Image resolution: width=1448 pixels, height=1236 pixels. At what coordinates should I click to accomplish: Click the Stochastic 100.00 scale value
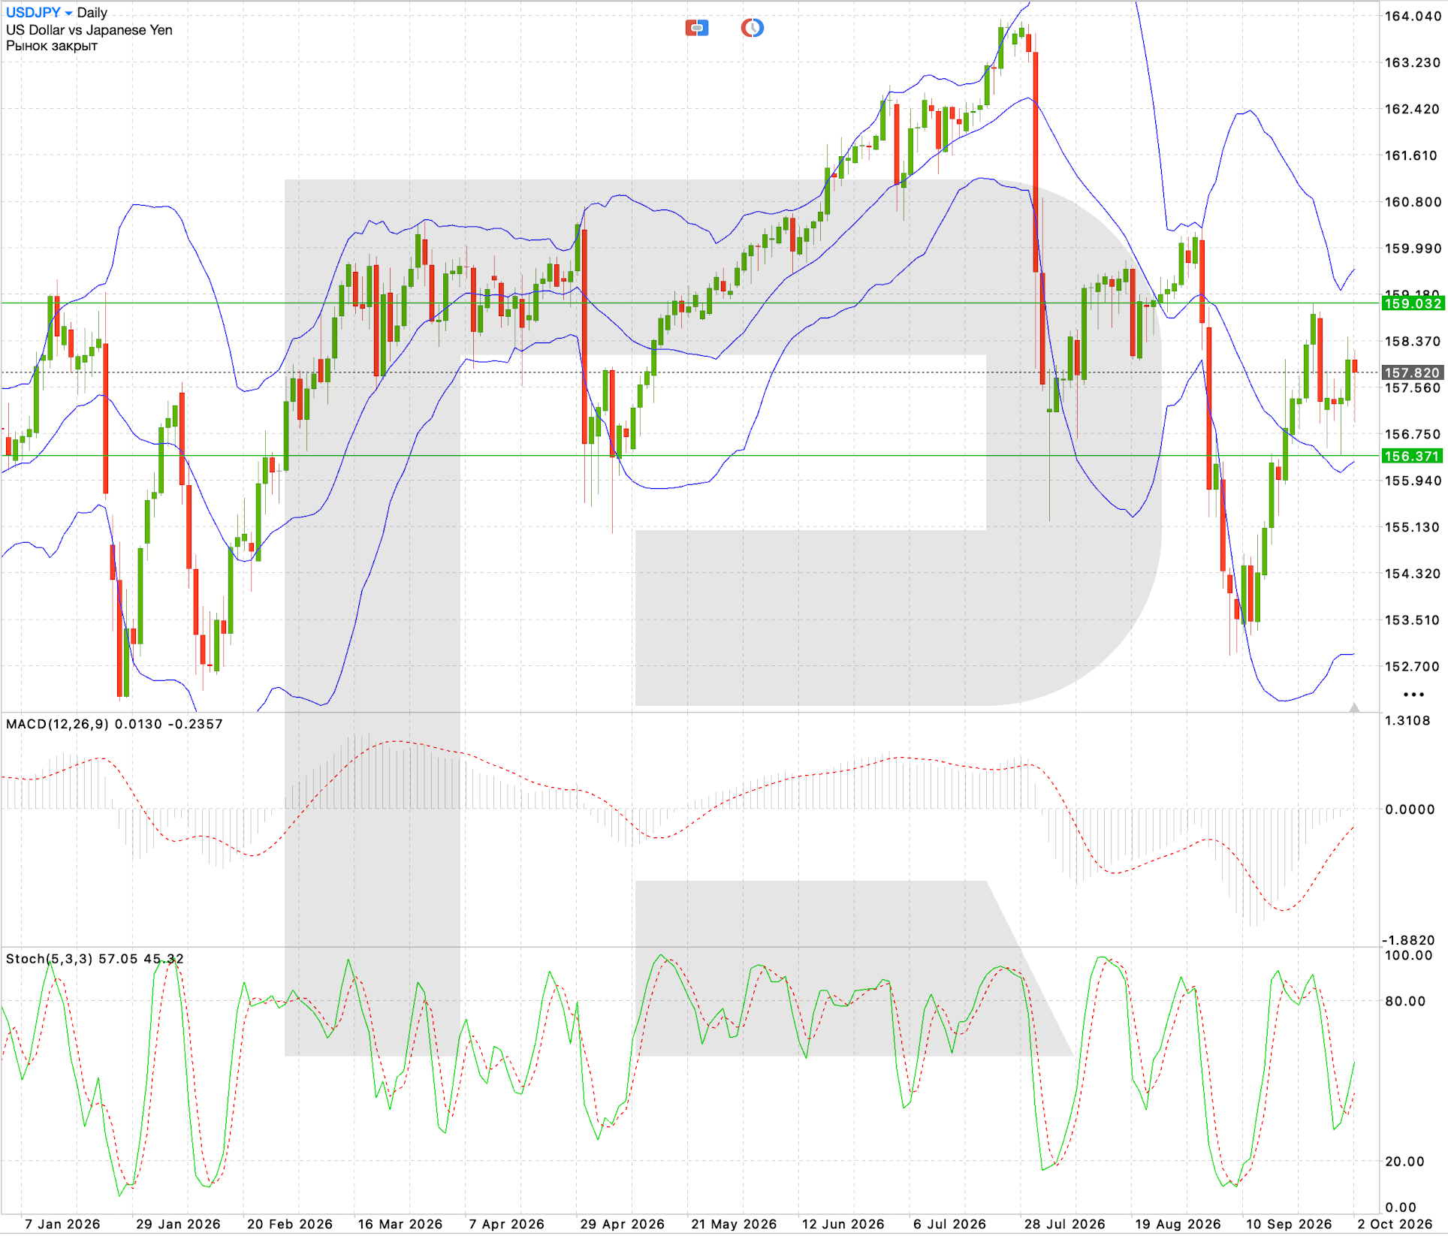click(1408, 955)
